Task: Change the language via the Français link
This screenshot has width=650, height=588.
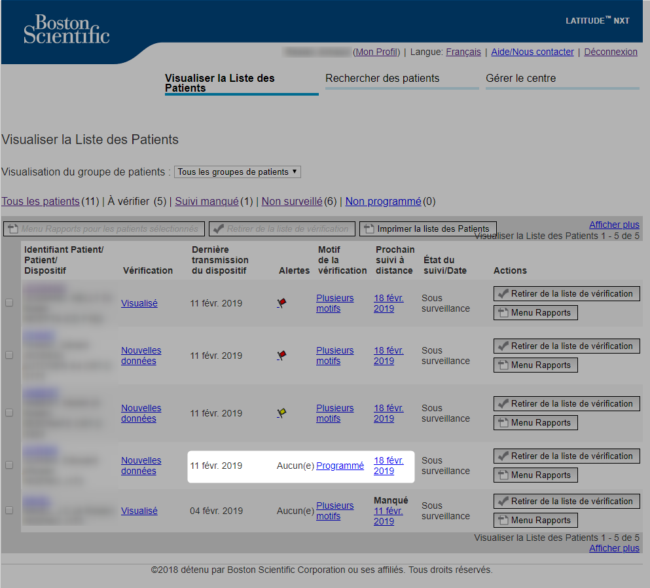Action: point(463,52)
